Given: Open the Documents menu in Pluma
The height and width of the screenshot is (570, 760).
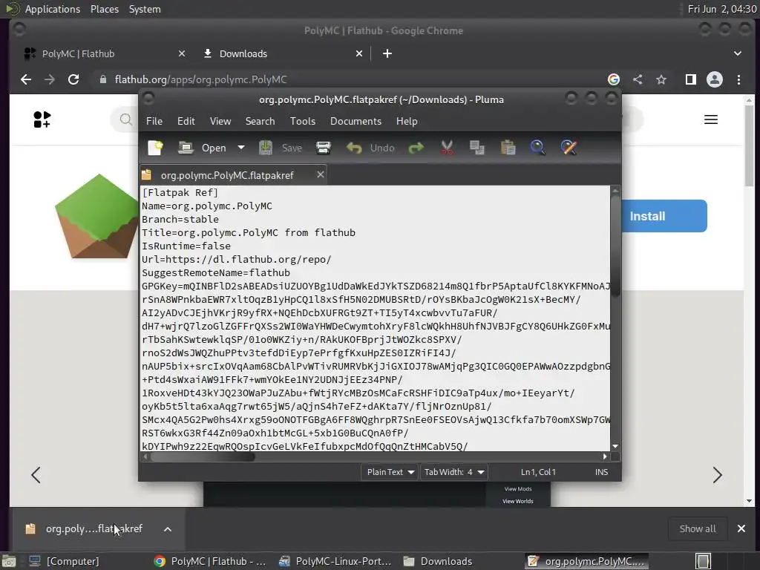Looking at the screenshot, I should (x=356, y=121).
